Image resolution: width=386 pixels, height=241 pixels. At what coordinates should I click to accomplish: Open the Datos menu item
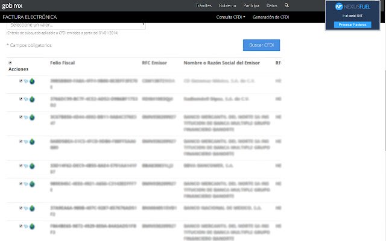(x=272, y=5)
